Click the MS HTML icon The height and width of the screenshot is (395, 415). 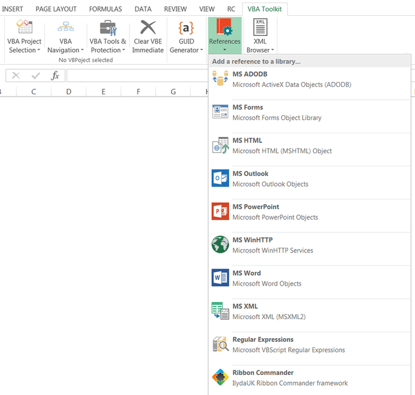220,145
